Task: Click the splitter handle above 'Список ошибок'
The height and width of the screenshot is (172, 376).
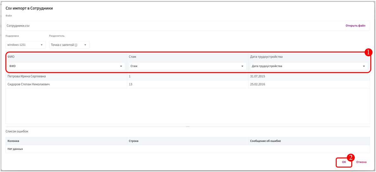Action: pyautogui.click(x=188, y=126)
